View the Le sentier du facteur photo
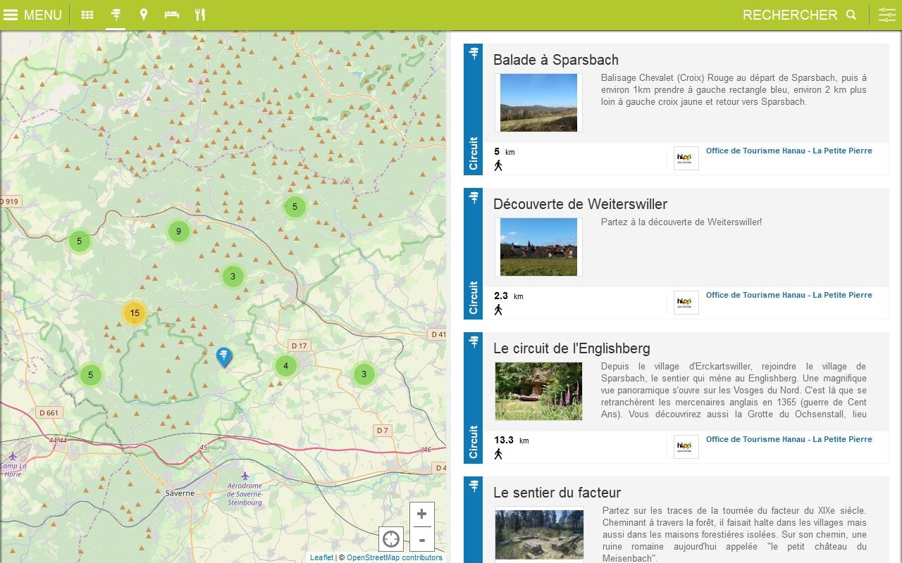 (x=539, y=534)
